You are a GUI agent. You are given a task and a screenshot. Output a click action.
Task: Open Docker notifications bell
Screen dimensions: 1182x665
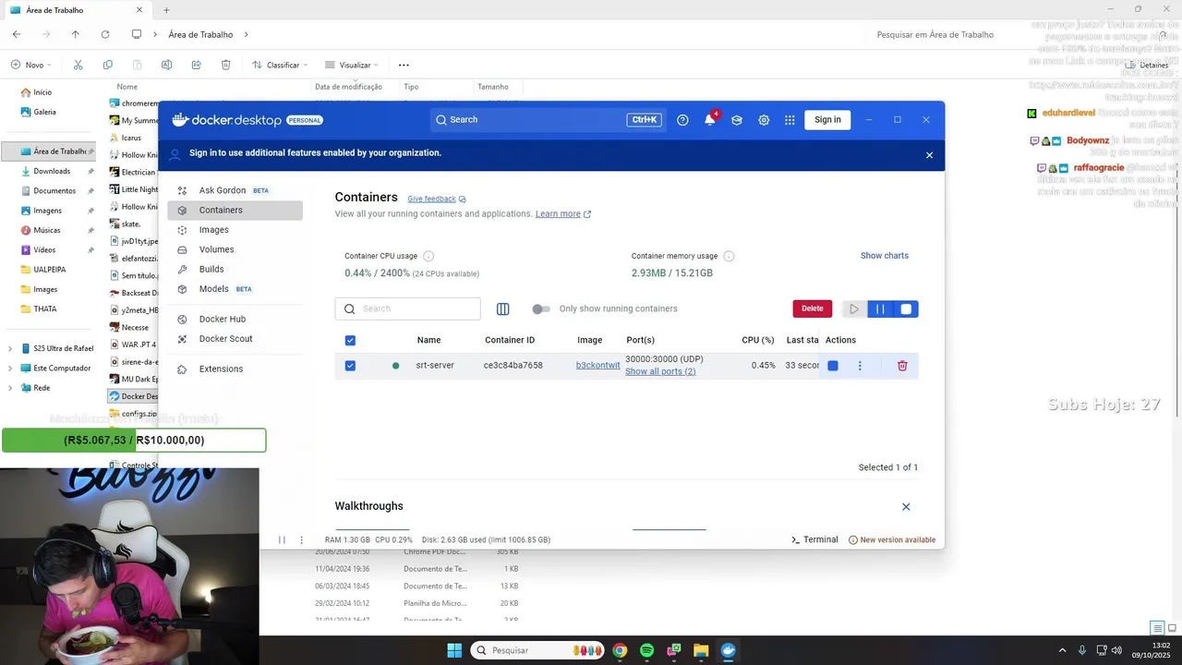pos(709,120)
